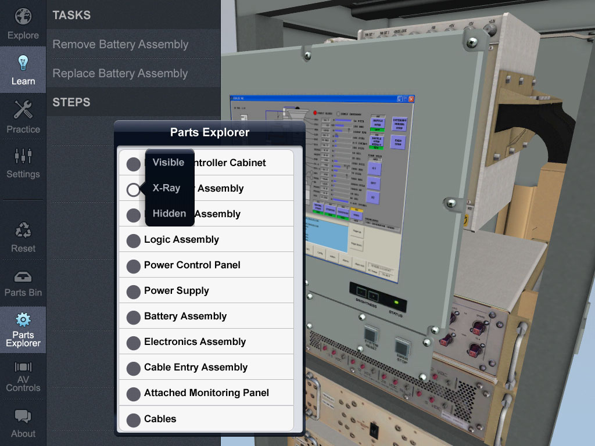595x446 pixels.
Task: Open Practice tools icon
Action: click(23, 110)
